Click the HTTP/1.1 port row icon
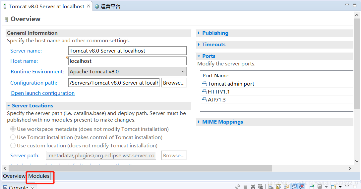361x189 pixels. [205, 92]
